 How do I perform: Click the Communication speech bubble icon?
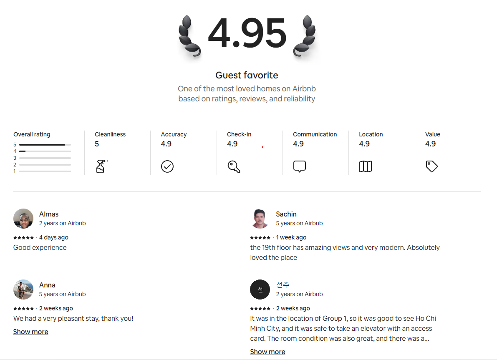tap(299, 166)
